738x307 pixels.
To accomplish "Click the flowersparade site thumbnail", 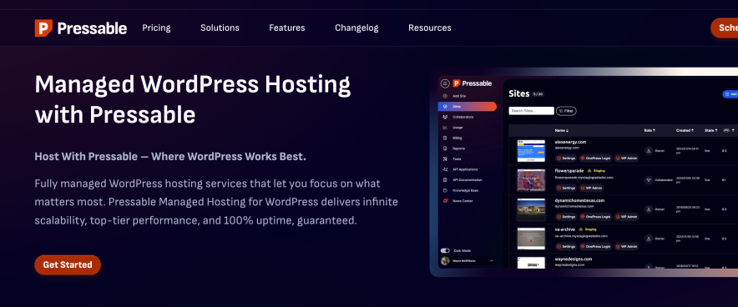I will pos(531,180).
